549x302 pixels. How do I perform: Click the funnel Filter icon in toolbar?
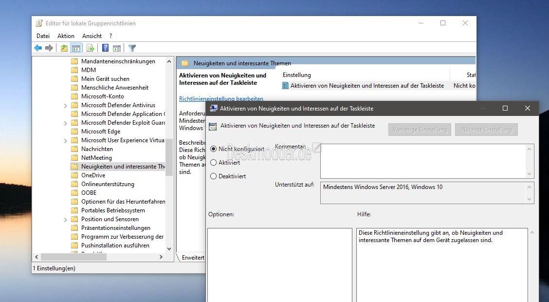pyautogui.click(x=132, y=48)
